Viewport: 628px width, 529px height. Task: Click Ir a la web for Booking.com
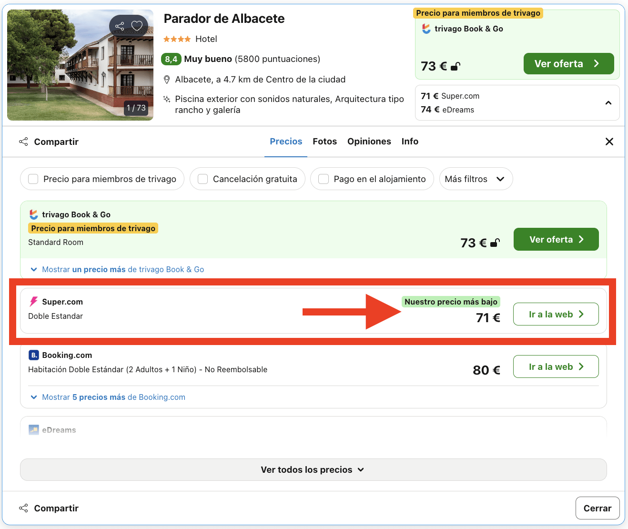556,366
